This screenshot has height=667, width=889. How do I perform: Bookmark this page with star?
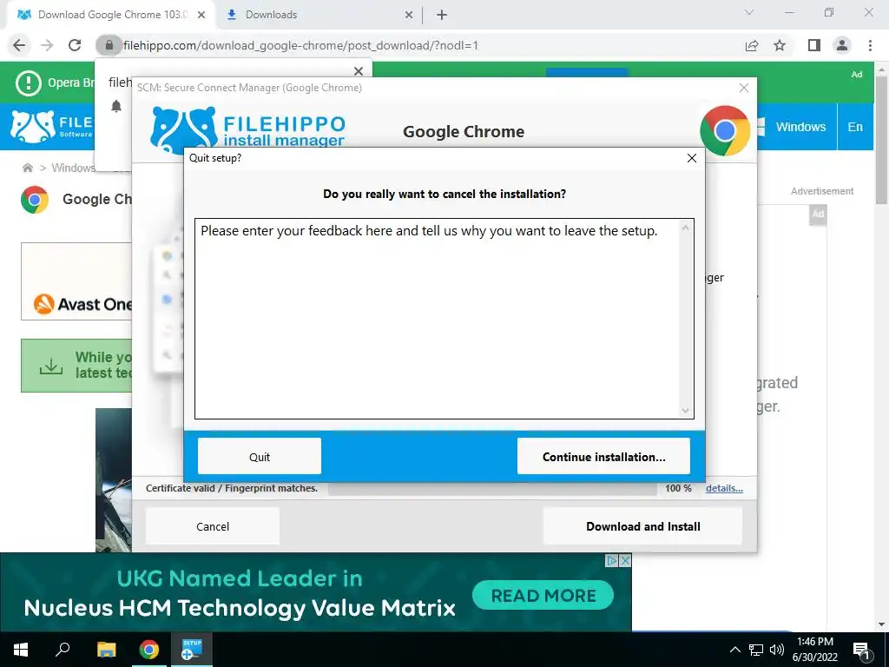coord(780,45)
